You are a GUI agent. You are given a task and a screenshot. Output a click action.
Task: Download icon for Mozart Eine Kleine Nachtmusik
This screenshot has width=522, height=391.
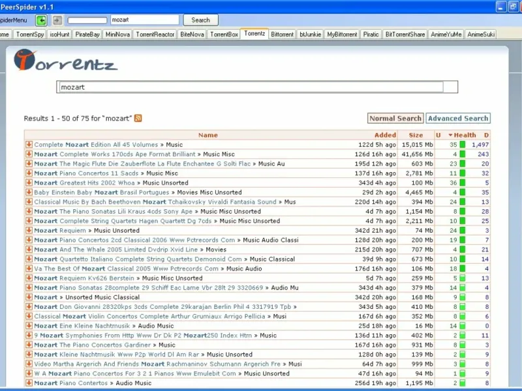[x=29, y=325]
